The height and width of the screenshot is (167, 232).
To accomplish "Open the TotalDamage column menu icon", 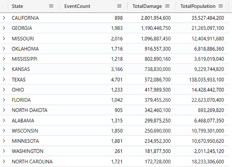I will coord(167,6).
